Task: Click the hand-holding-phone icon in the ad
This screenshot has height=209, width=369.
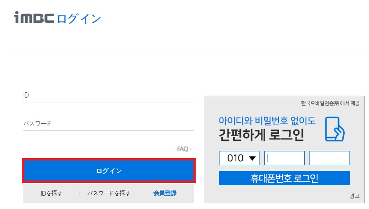Action: coord(335,129)
